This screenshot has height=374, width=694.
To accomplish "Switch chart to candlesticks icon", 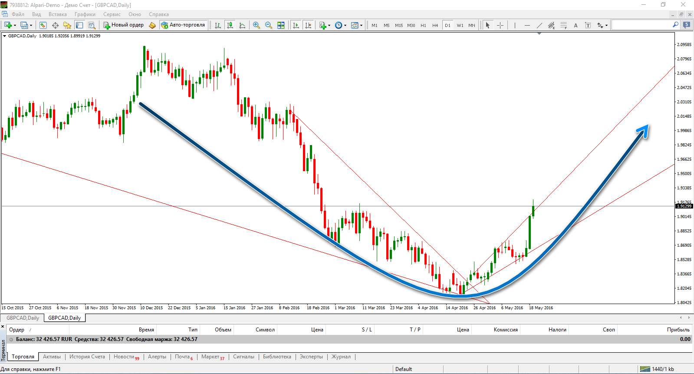I will click(230, 25).
